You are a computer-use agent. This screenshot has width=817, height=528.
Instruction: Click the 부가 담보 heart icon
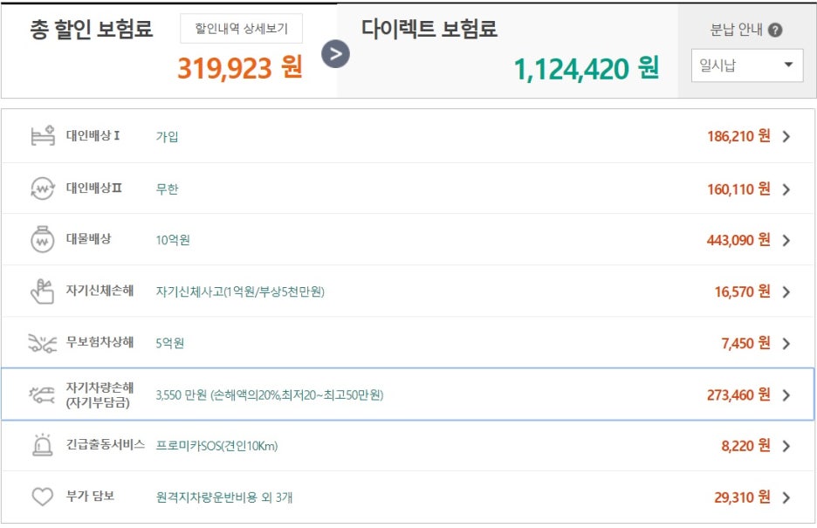[x=43, y=497]
